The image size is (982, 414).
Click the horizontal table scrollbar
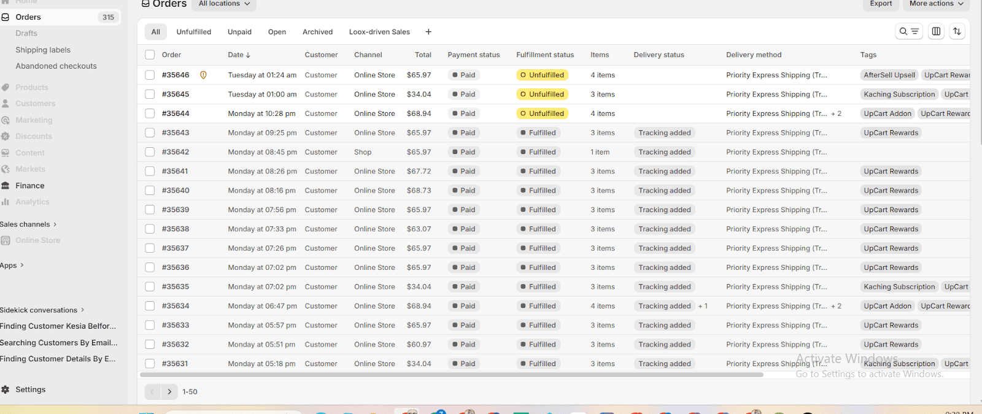[x=452, y=374]
